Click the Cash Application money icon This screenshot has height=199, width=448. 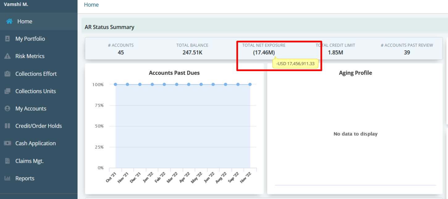pos(7,143)
